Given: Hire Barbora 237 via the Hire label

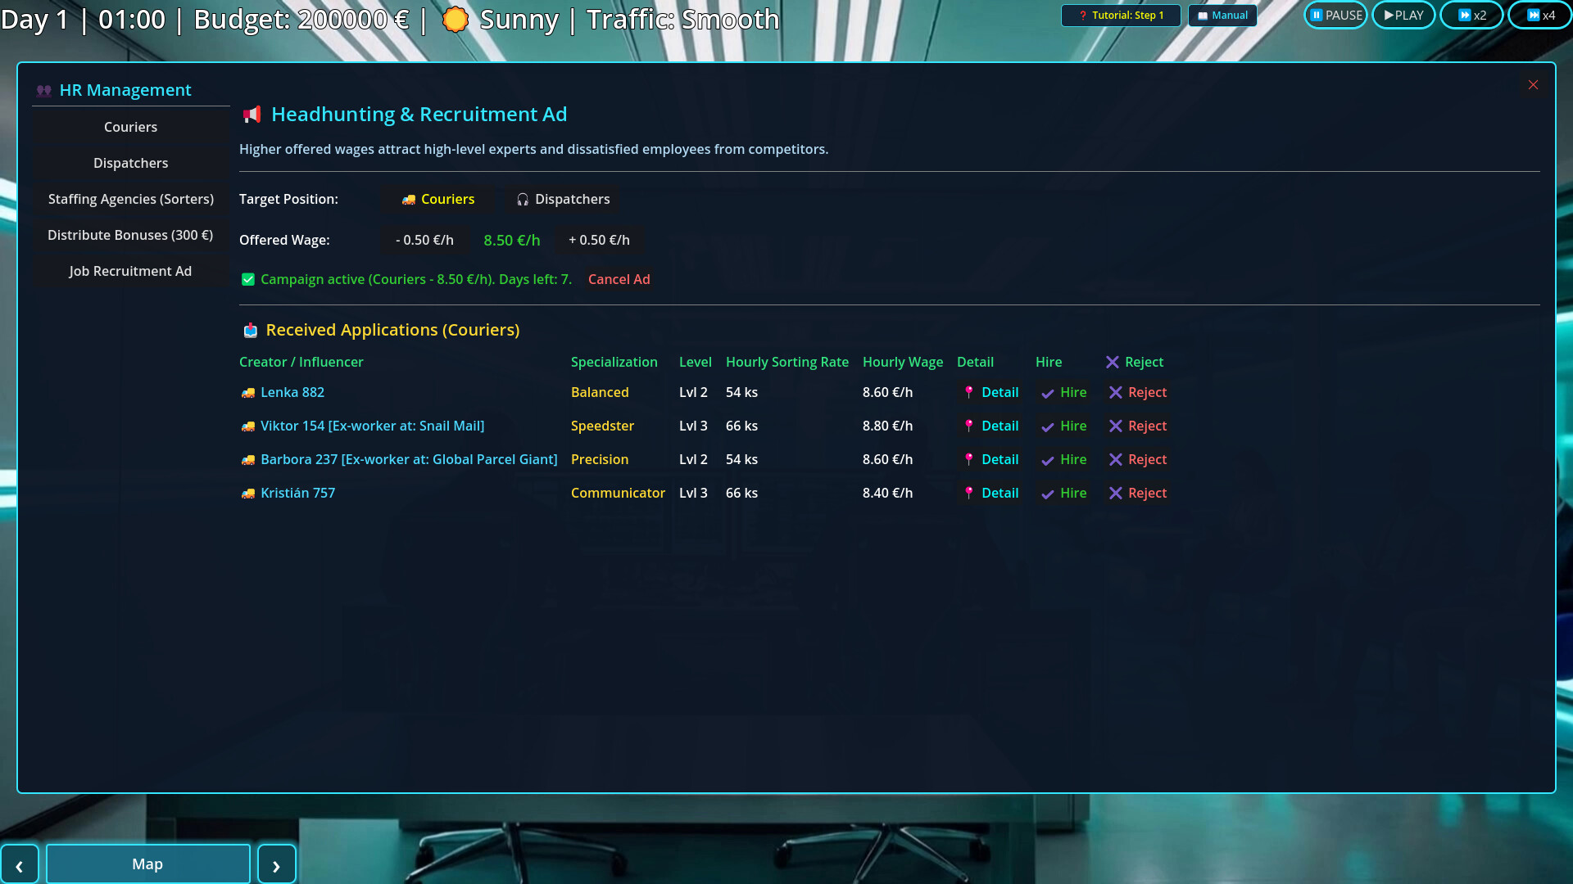Looking at the screenshot, I should [1073, 459].
